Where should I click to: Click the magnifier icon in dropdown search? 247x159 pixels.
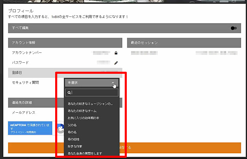pos(69,93)
